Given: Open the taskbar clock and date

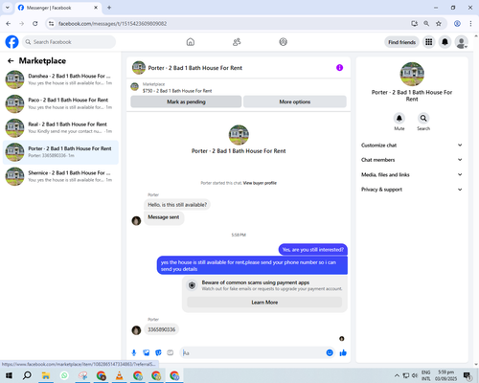Looking at the screenshot, I should 445,375.
